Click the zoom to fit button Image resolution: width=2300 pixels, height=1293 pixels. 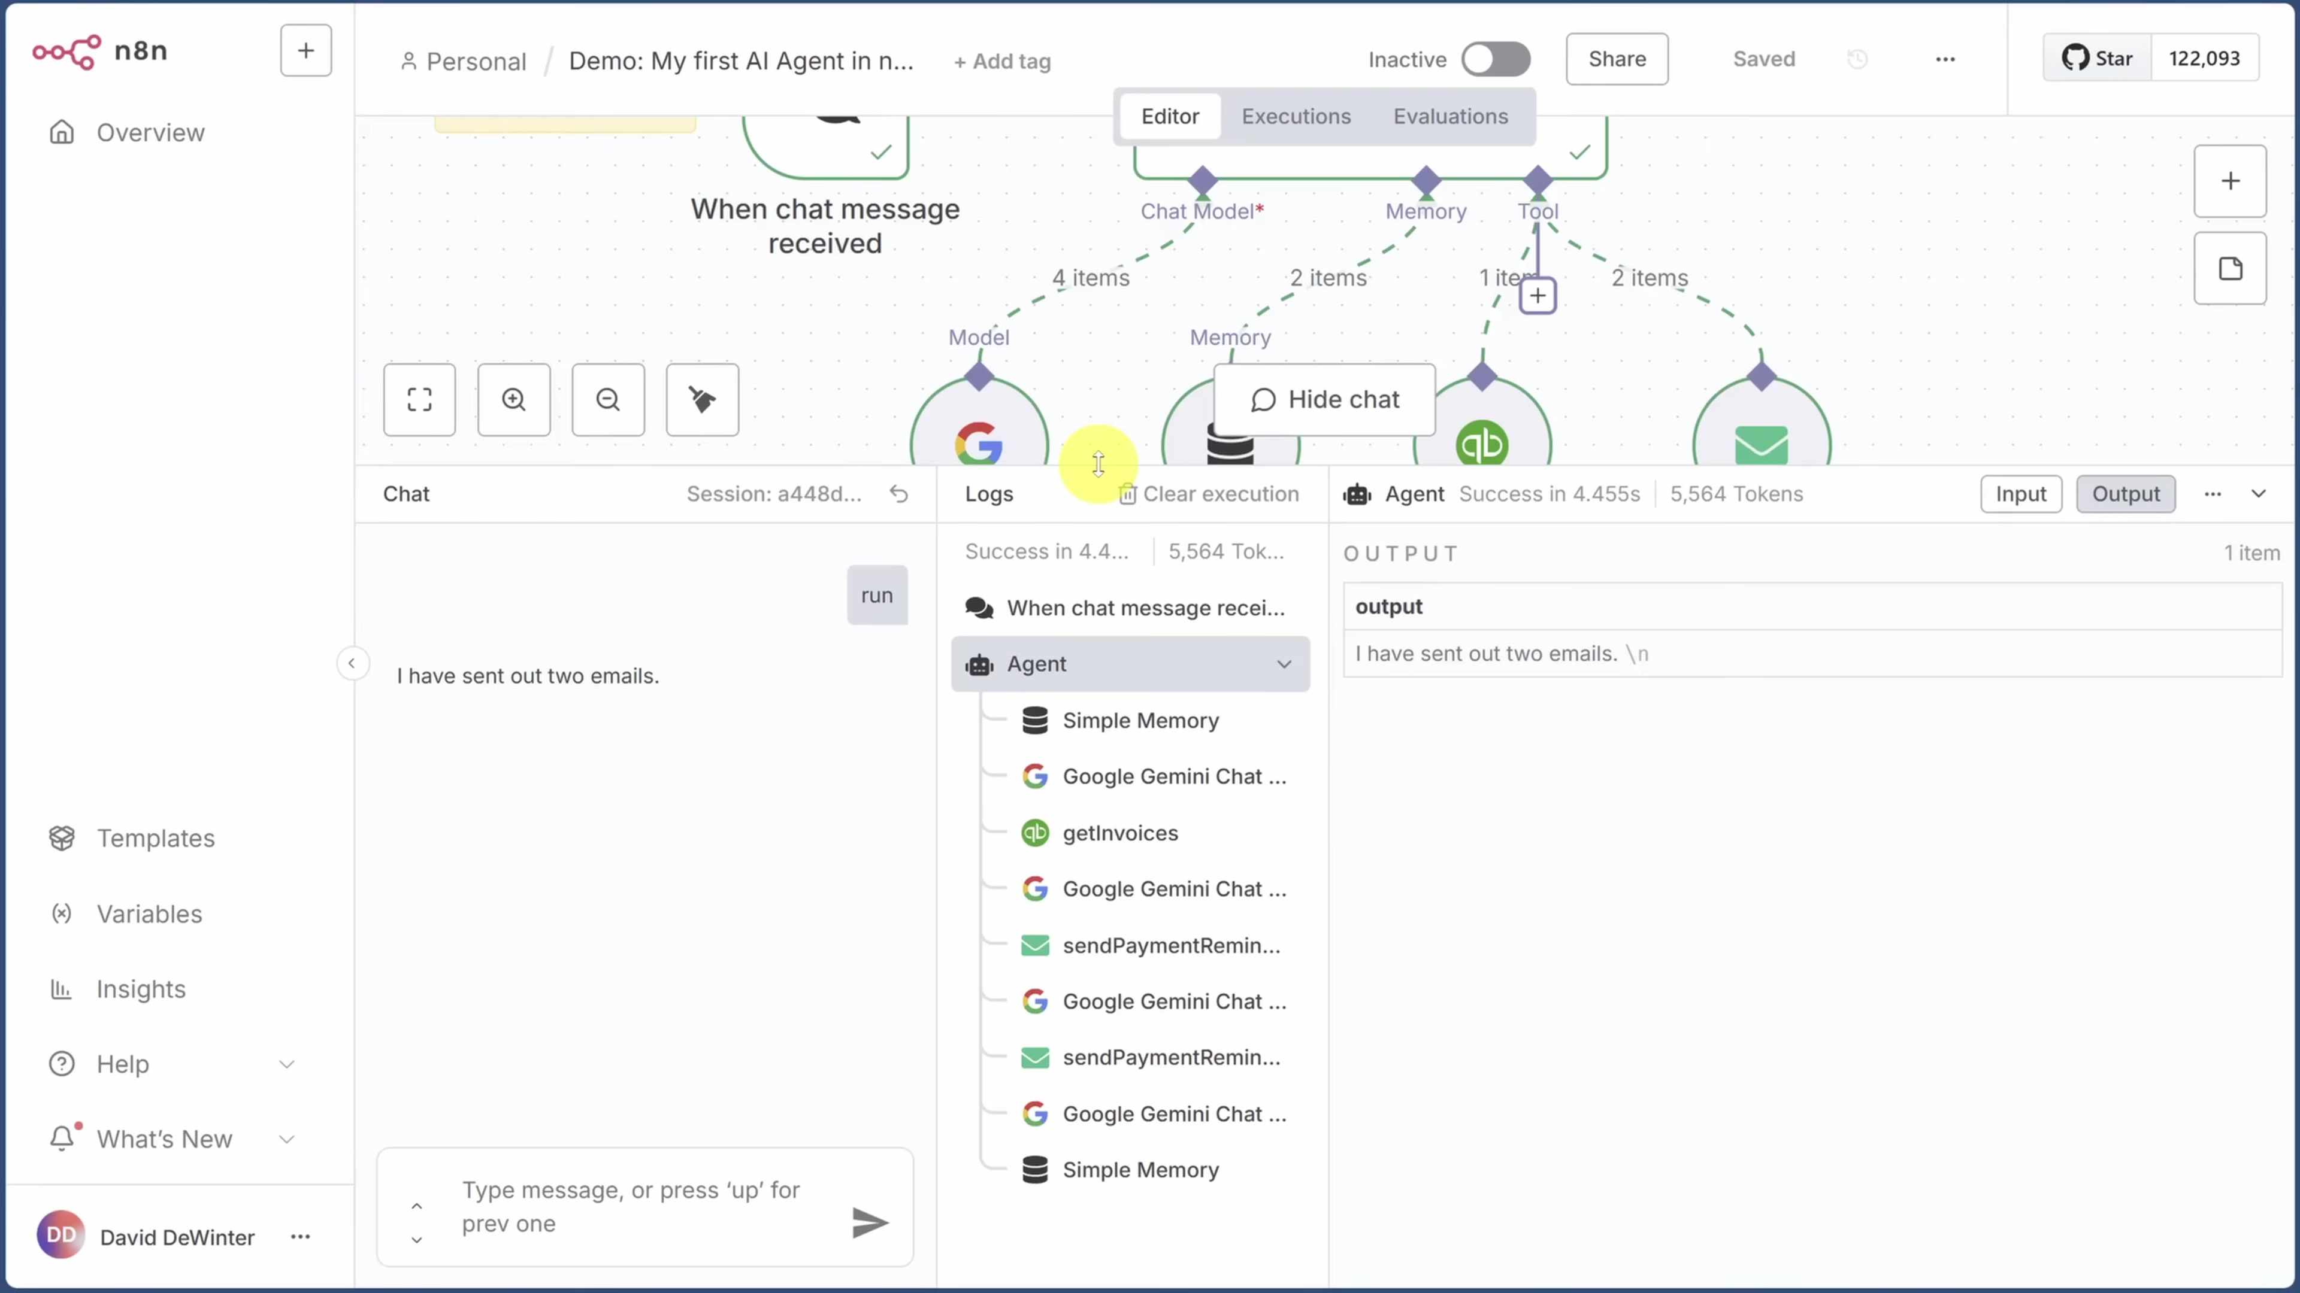click(420, 400)
